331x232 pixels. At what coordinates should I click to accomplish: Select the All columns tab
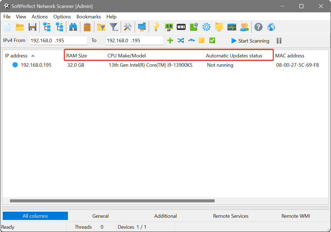tap(35, 216)
